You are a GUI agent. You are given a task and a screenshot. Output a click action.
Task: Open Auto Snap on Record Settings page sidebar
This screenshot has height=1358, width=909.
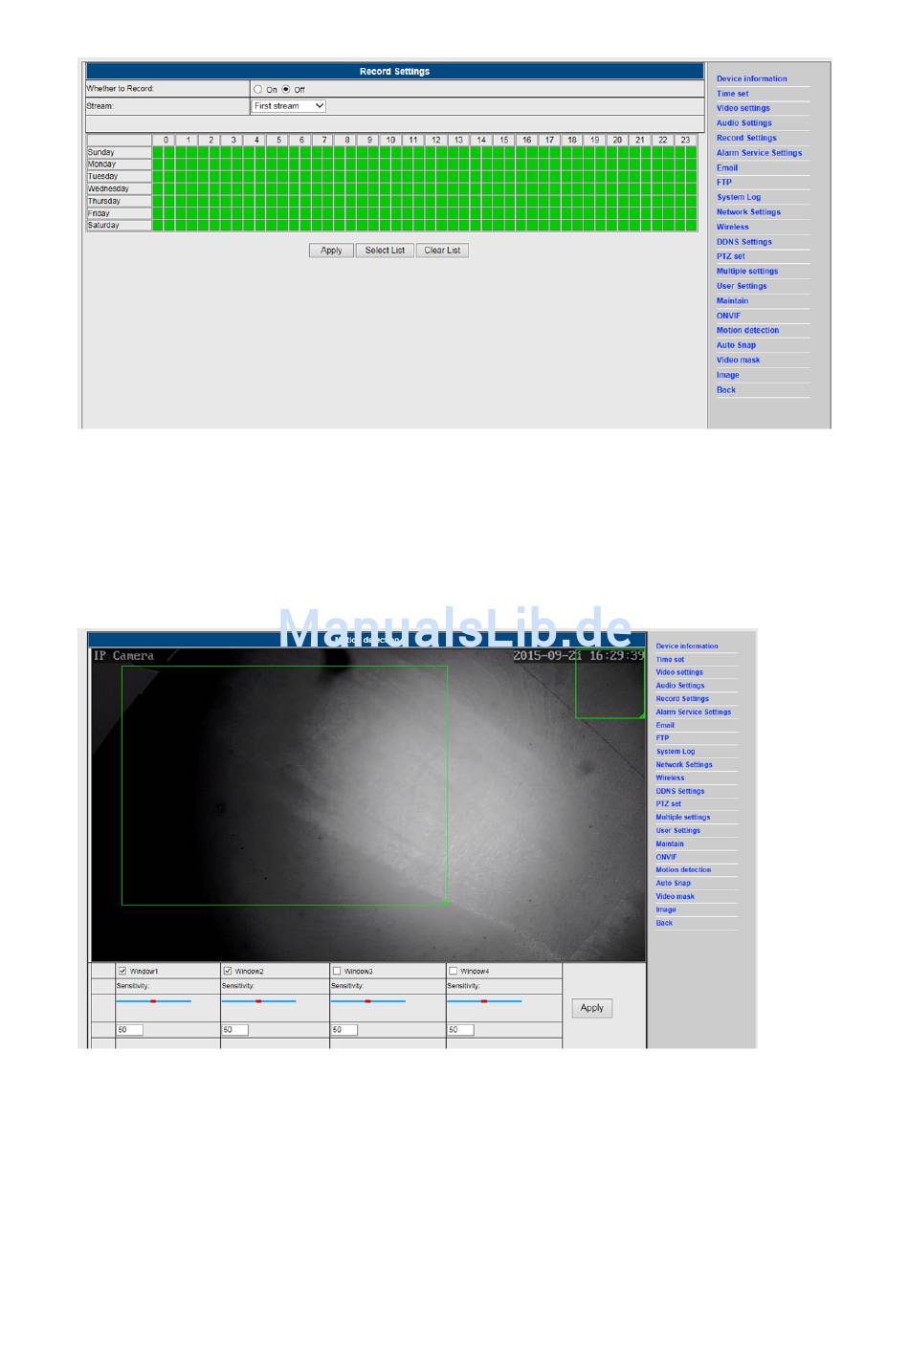pos(737,345)
